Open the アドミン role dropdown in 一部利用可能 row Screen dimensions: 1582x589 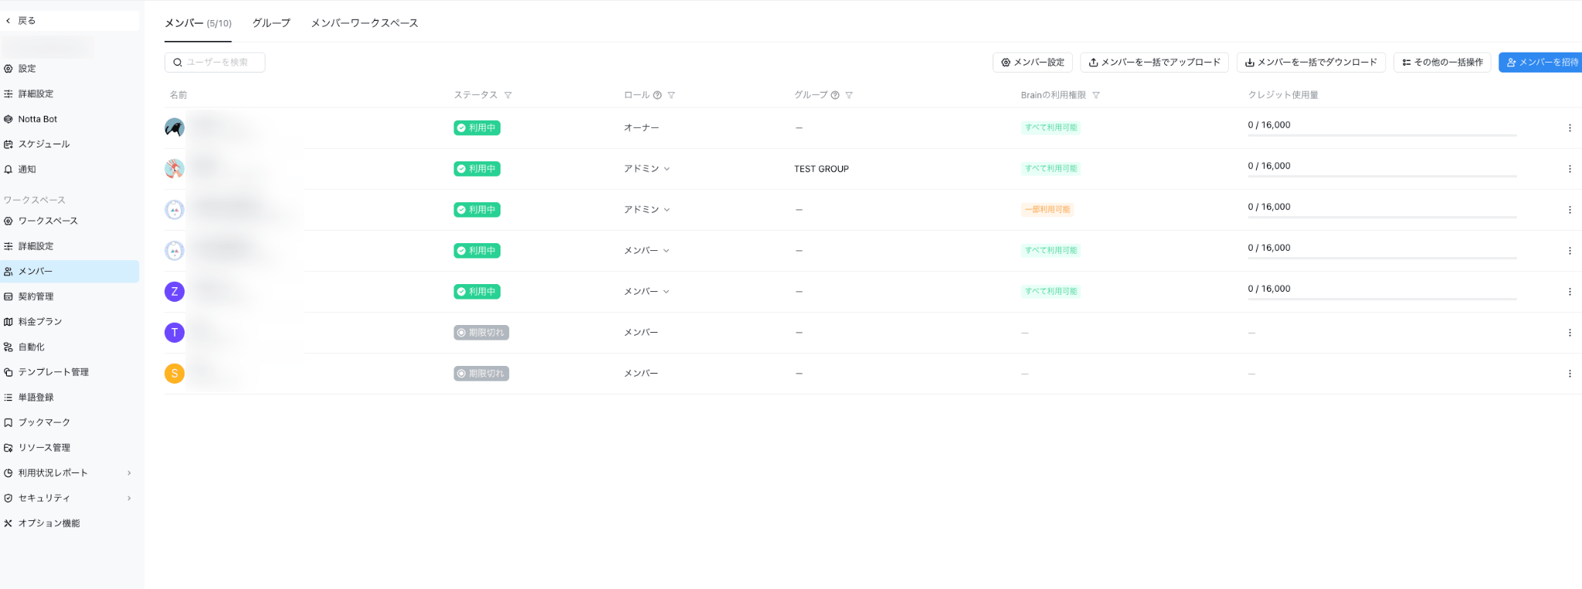[647, 210]
